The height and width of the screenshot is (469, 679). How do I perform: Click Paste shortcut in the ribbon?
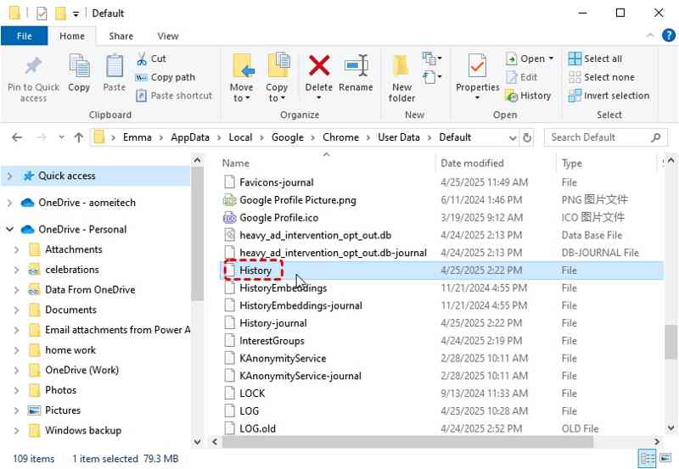pyautogui.click(x=174, y=96)
